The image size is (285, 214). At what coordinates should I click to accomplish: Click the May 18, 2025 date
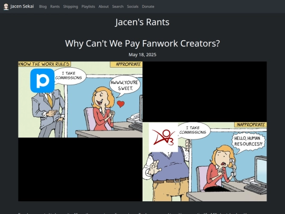pos(142,55)
